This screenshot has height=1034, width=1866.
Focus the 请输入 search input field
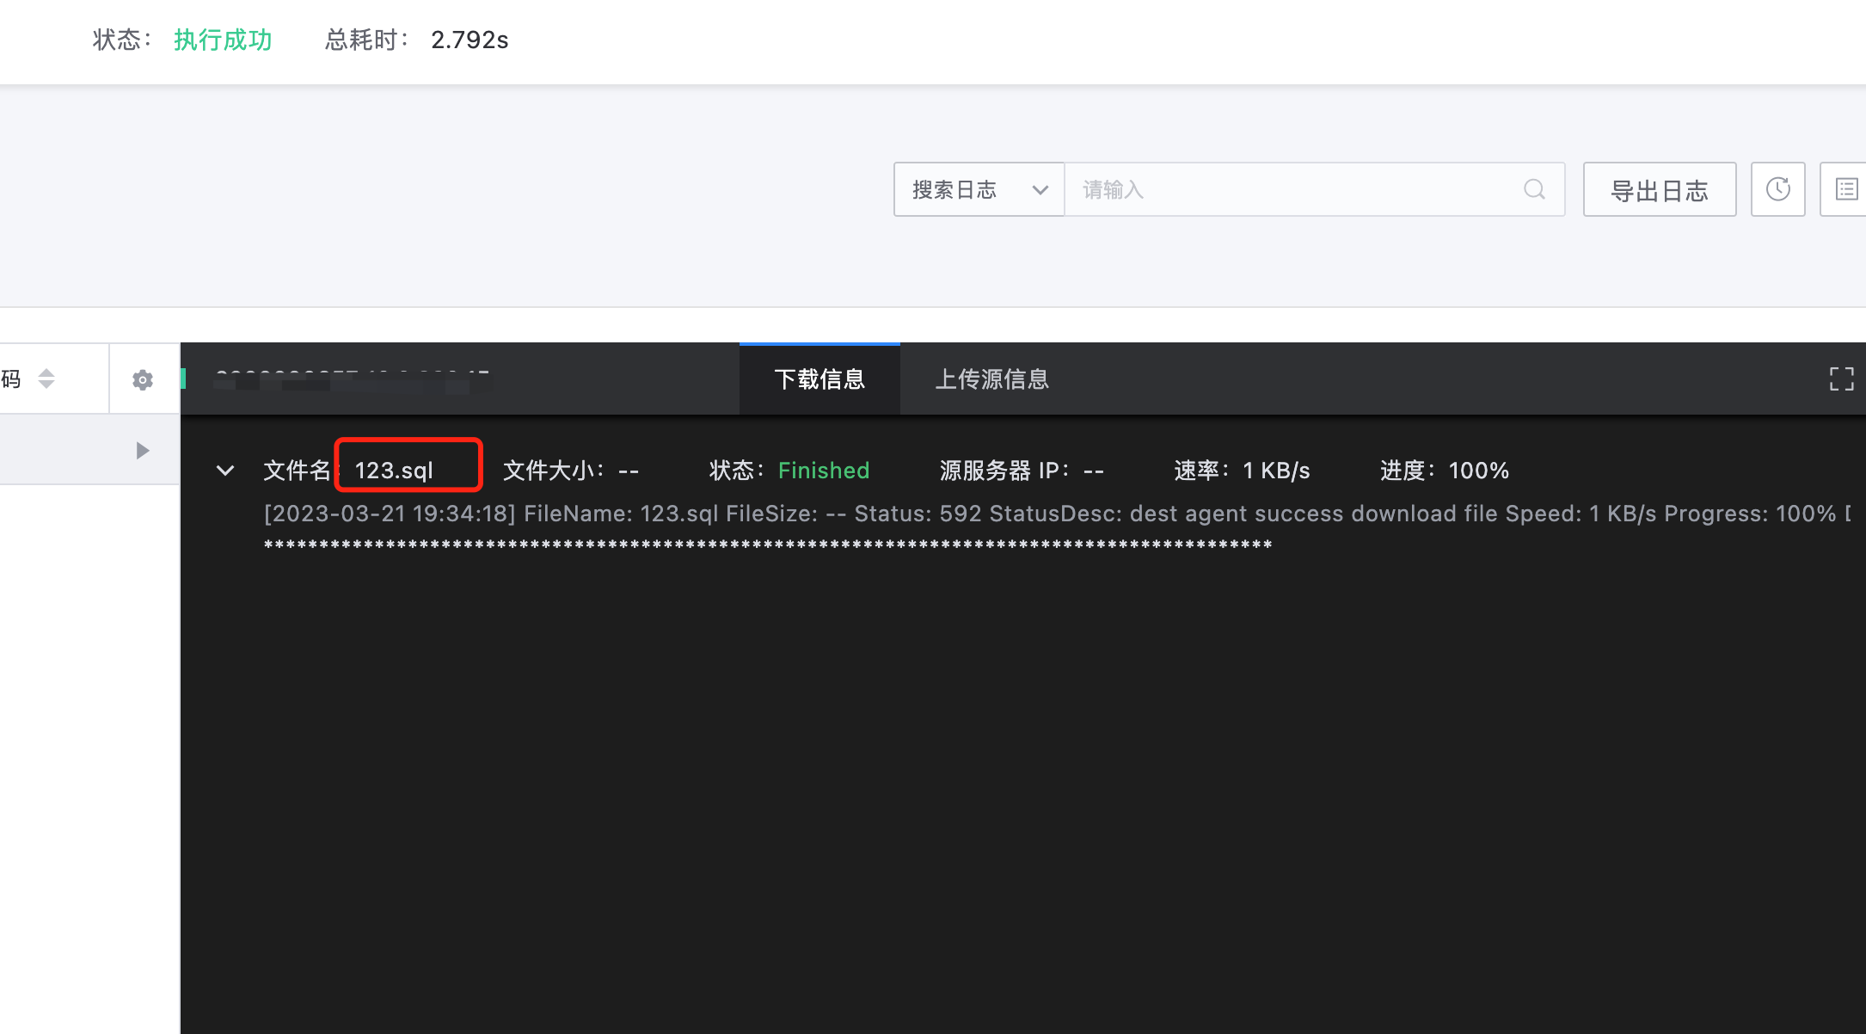pos(1247,189)
